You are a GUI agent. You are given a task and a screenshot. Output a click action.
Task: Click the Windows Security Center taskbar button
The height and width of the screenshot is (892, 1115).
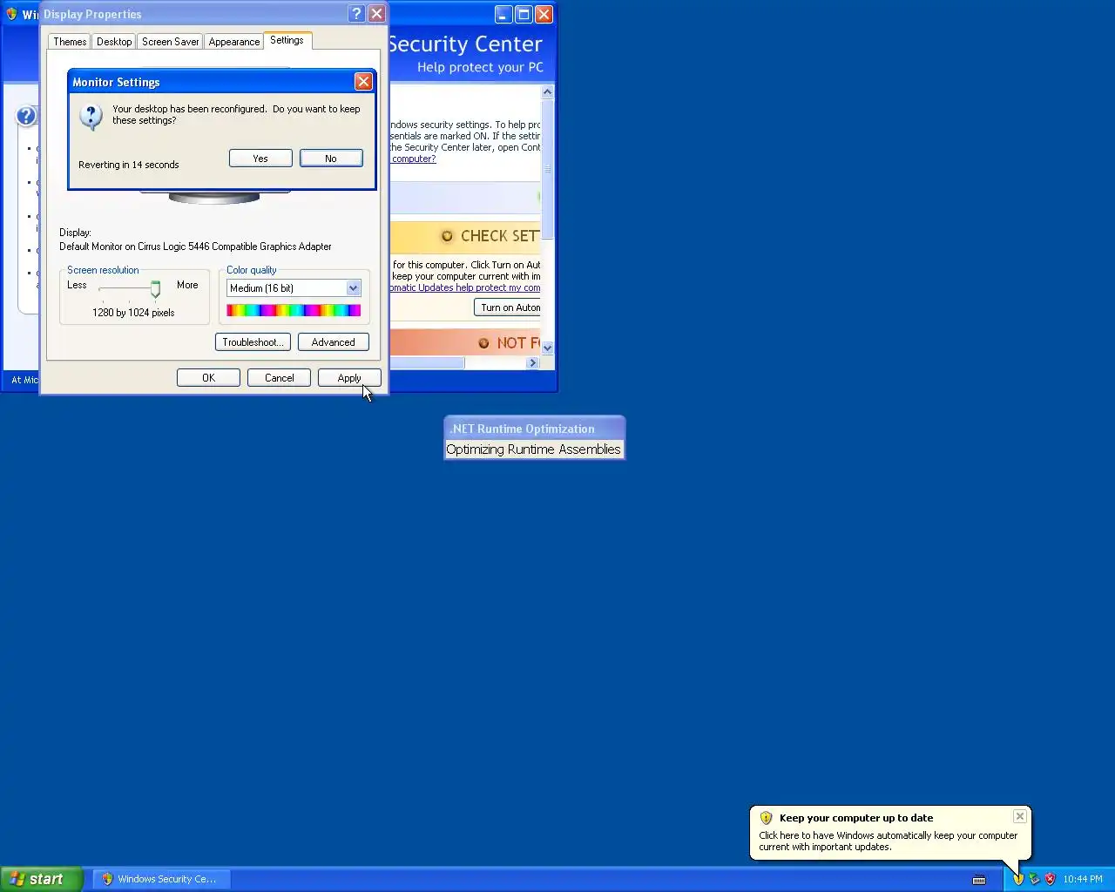(x=162, y=879)
